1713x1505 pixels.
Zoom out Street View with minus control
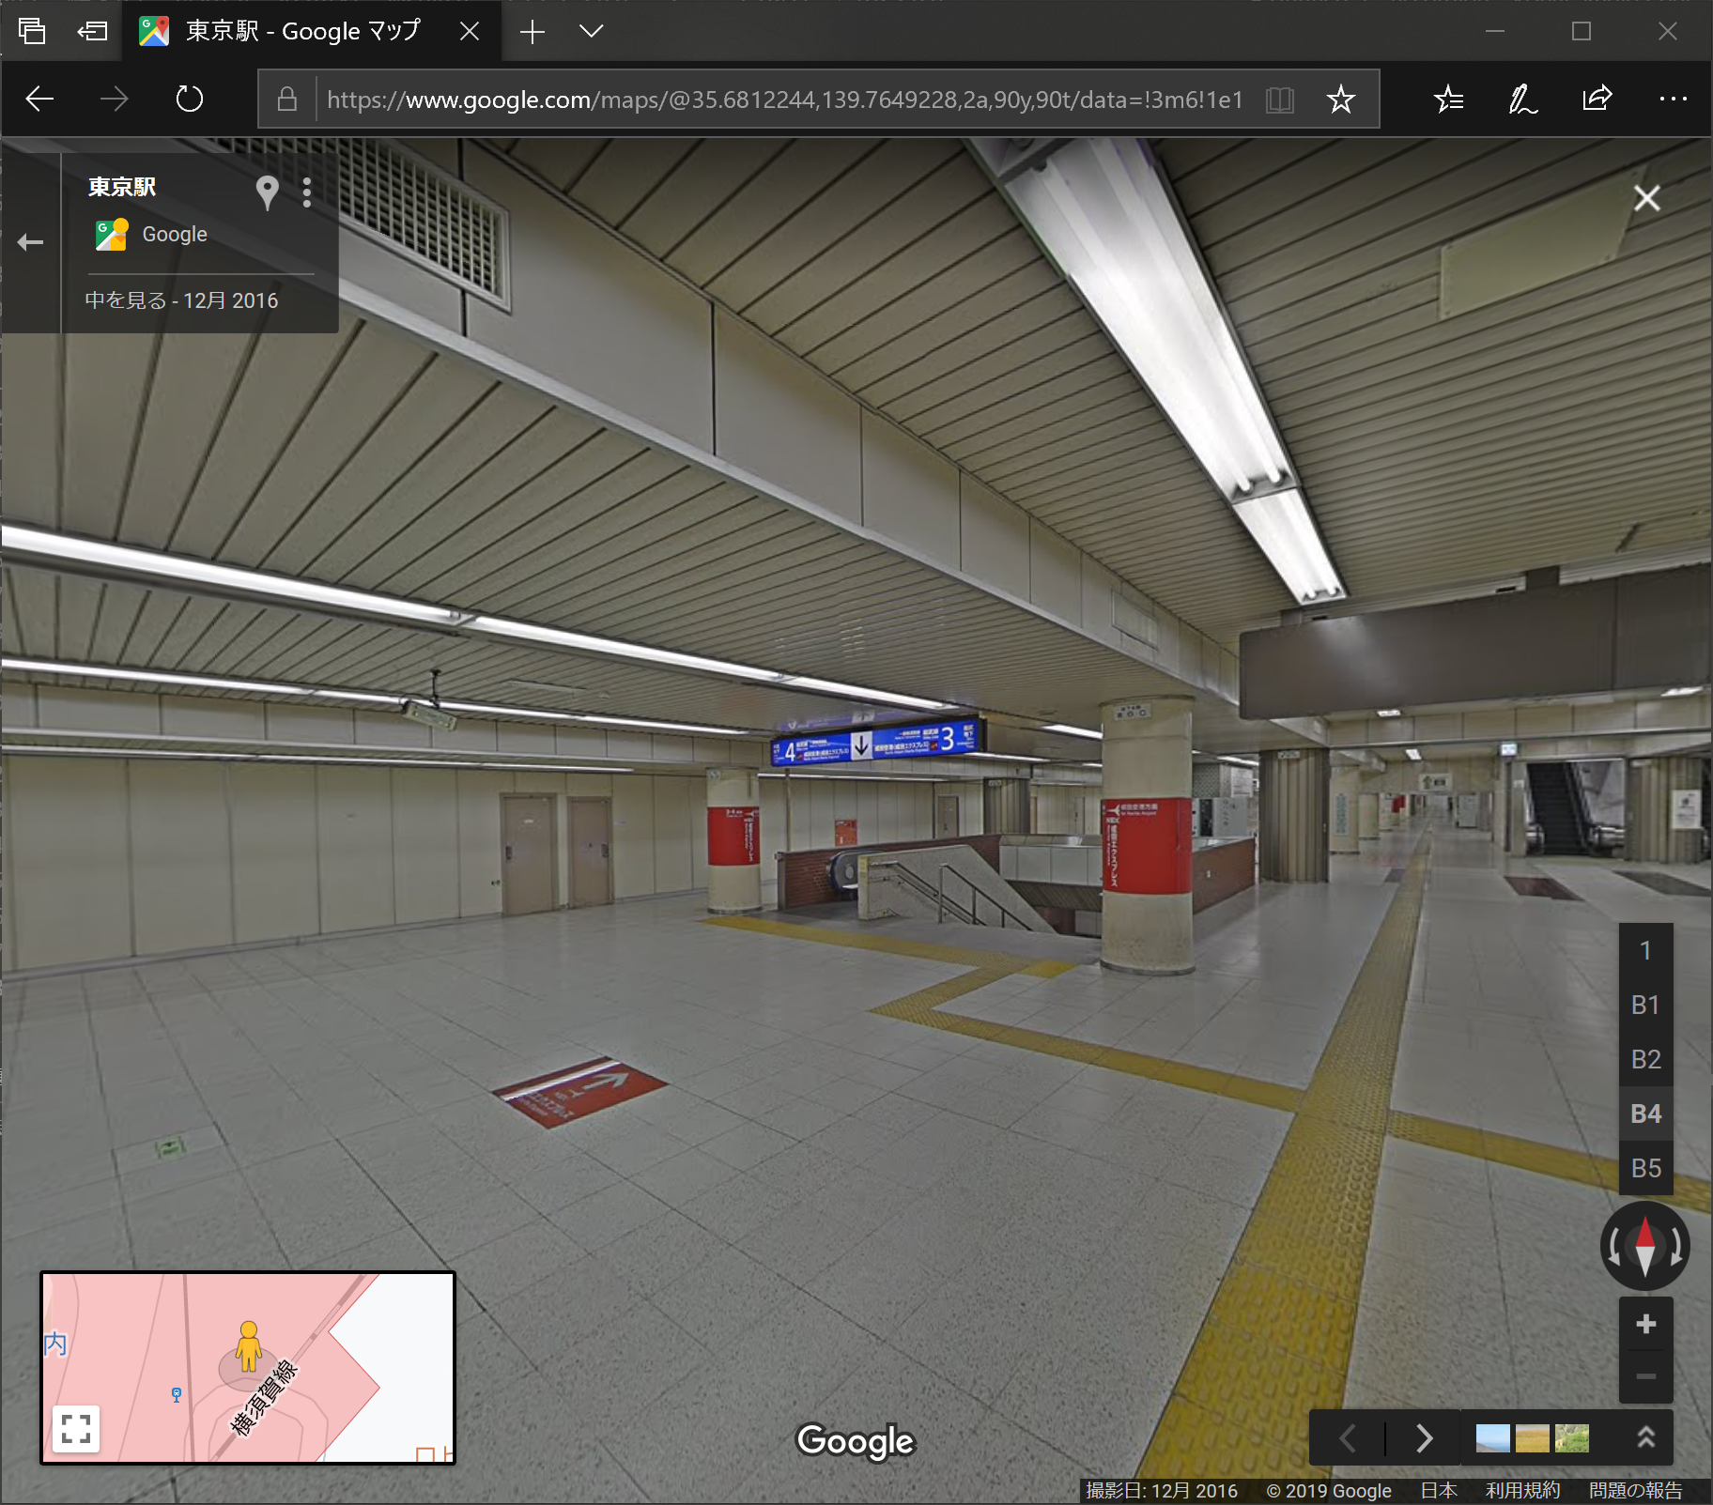[x=1645, y=1376]
